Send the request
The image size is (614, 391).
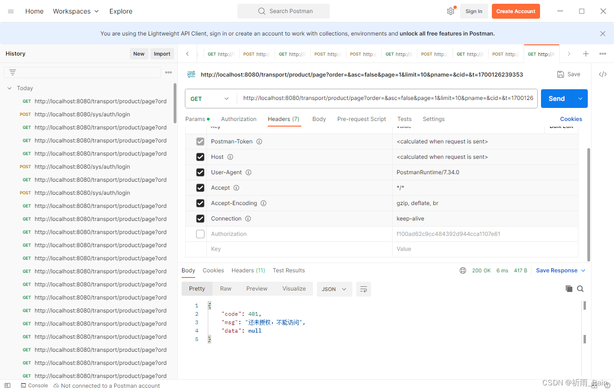pos(557,99)
